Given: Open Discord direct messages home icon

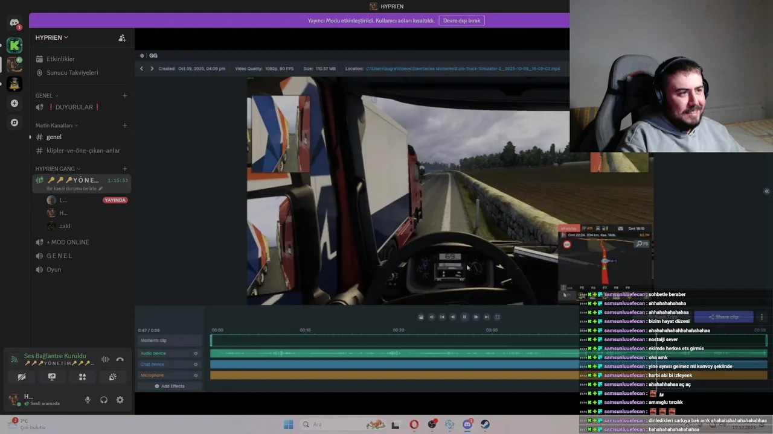Looking at the screenshot, I should (x=14, y=23).
